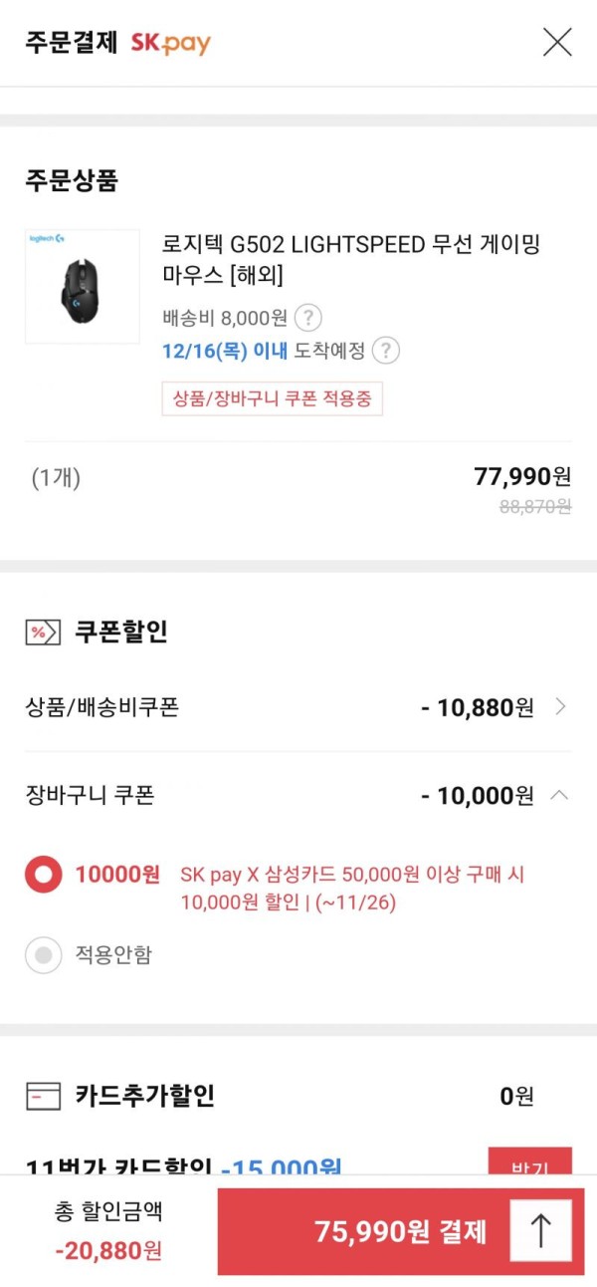Tap the coupon discount percent icon

(43, 632)
